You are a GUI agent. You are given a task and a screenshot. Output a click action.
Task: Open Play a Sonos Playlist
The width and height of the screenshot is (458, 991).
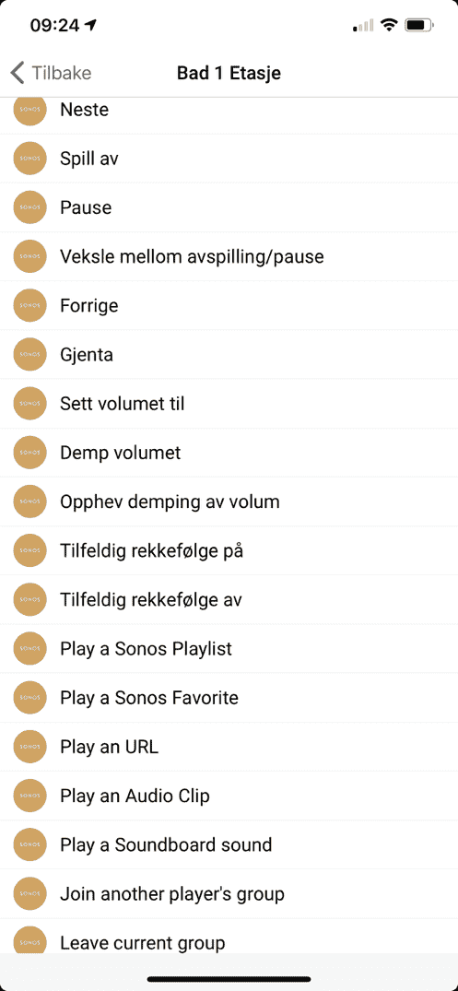[x=229, y=648]
